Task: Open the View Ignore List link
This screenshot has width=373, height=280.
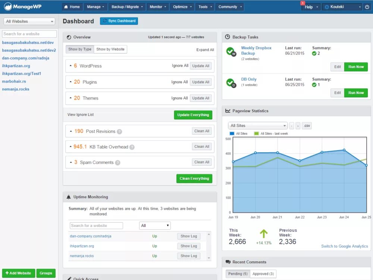Action: click(x=81, y=115)
